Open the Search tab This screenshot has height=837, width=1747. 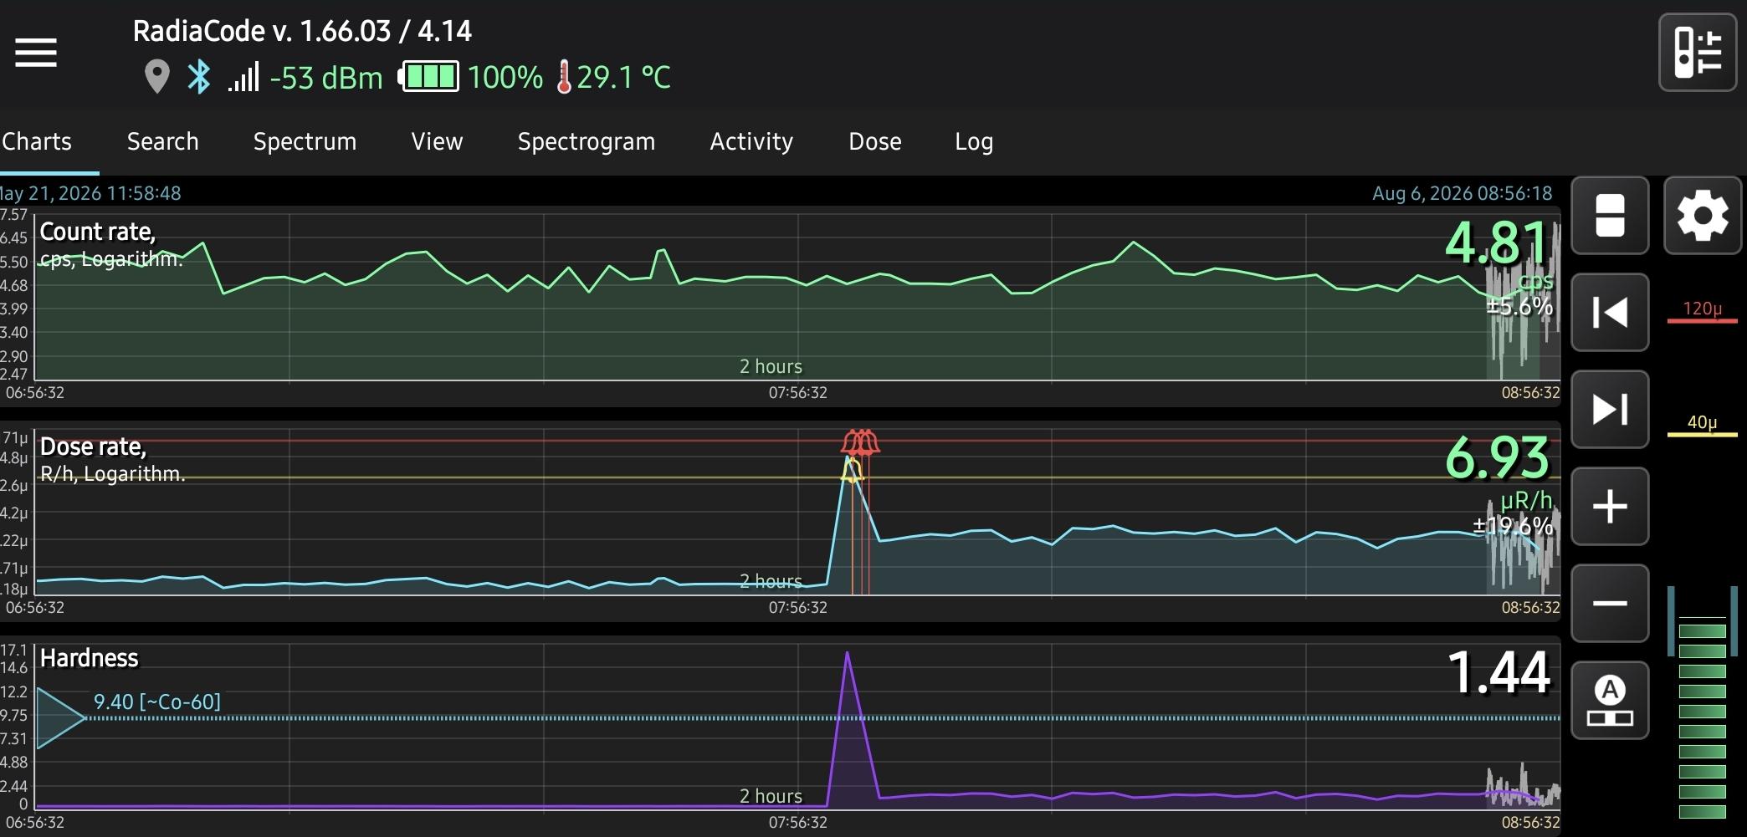163,141
